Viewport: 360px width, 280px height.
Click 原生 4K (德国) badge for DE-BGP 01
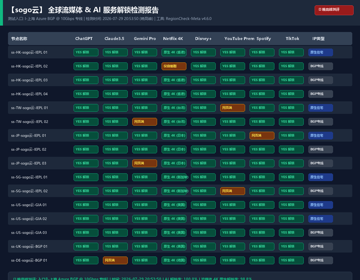(174, 260)
